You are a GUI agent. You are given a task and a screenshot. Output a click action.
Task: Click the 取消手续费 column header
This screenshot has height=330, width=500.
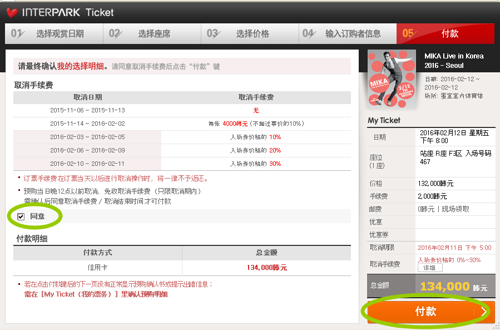click(256, 97)
